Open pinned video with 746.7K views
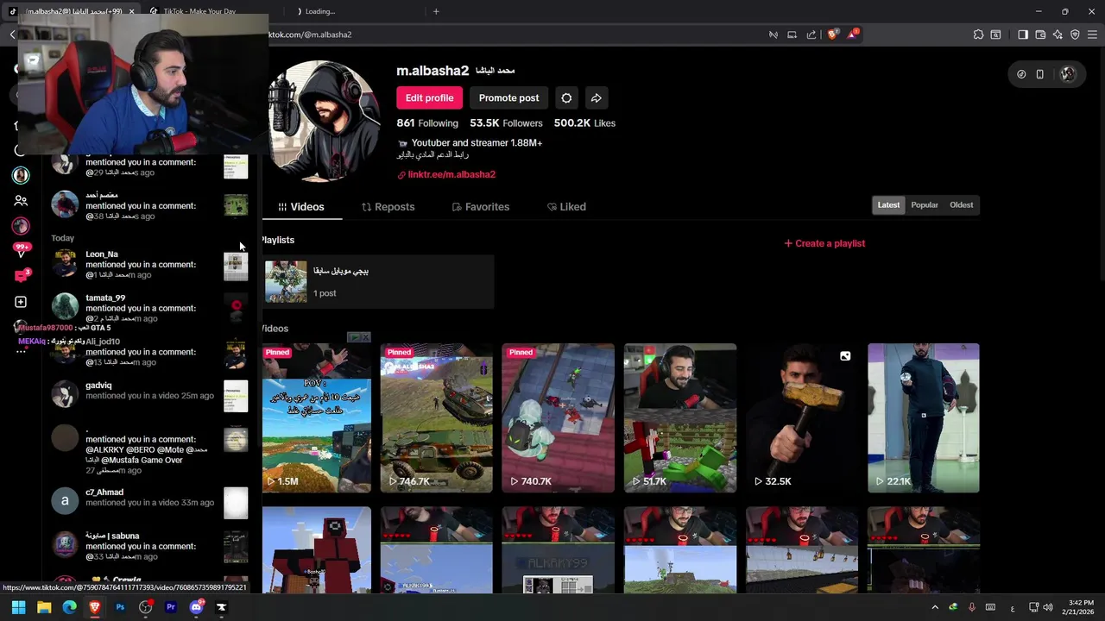This screenshot has height=621, width=1105. (x=437, y=417)
